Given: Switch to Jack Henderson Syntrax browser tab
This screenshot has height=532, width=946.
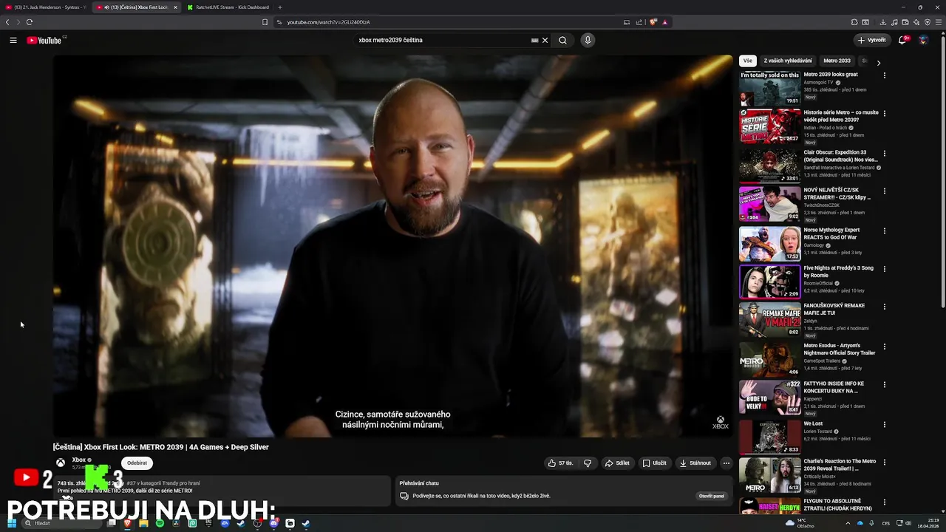Looking at the screenshot, I should 46,7.
